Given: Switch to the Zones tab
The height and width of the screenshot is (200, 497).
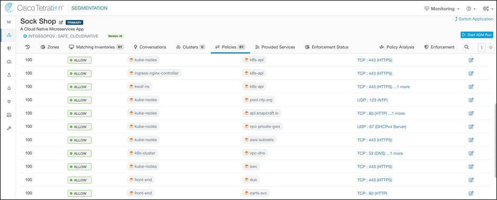Looking at the screenshot, I should pos(50,47).
